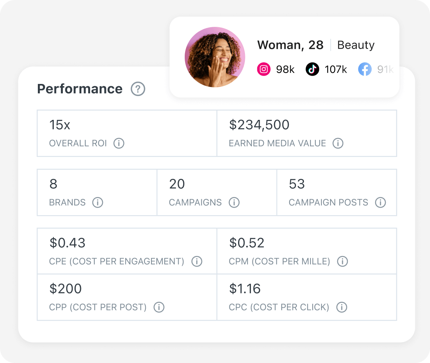Click the CPC cost per click info icon
This screenshot has height=363, width=430.
[x=341, y=307]
